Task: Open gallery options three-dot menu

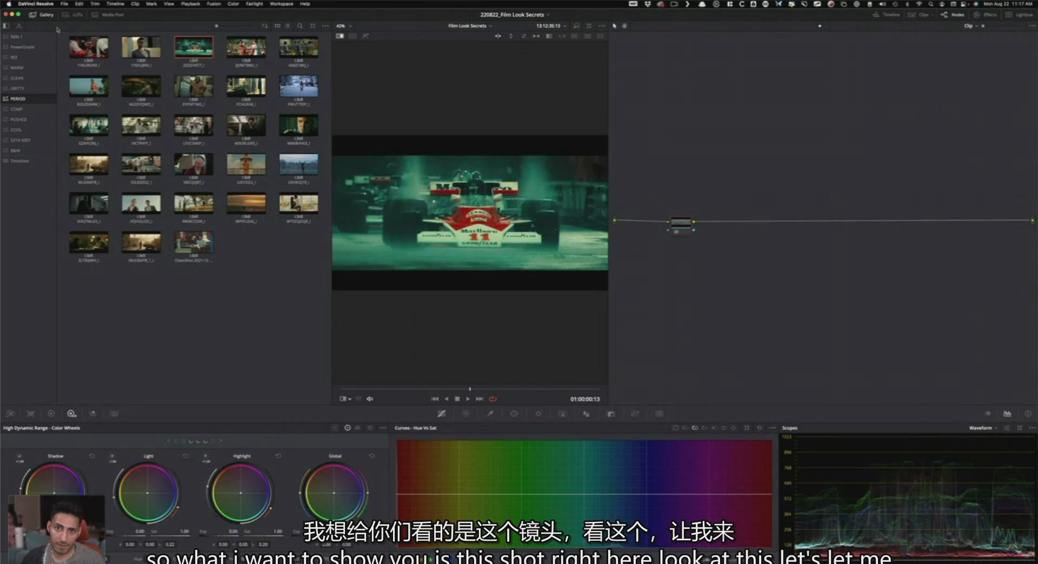Action: pyautogui.click(x=325, y=26)
